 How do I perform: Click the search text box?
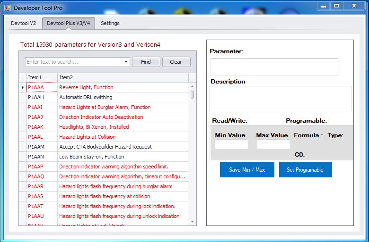tap(74, 62)
